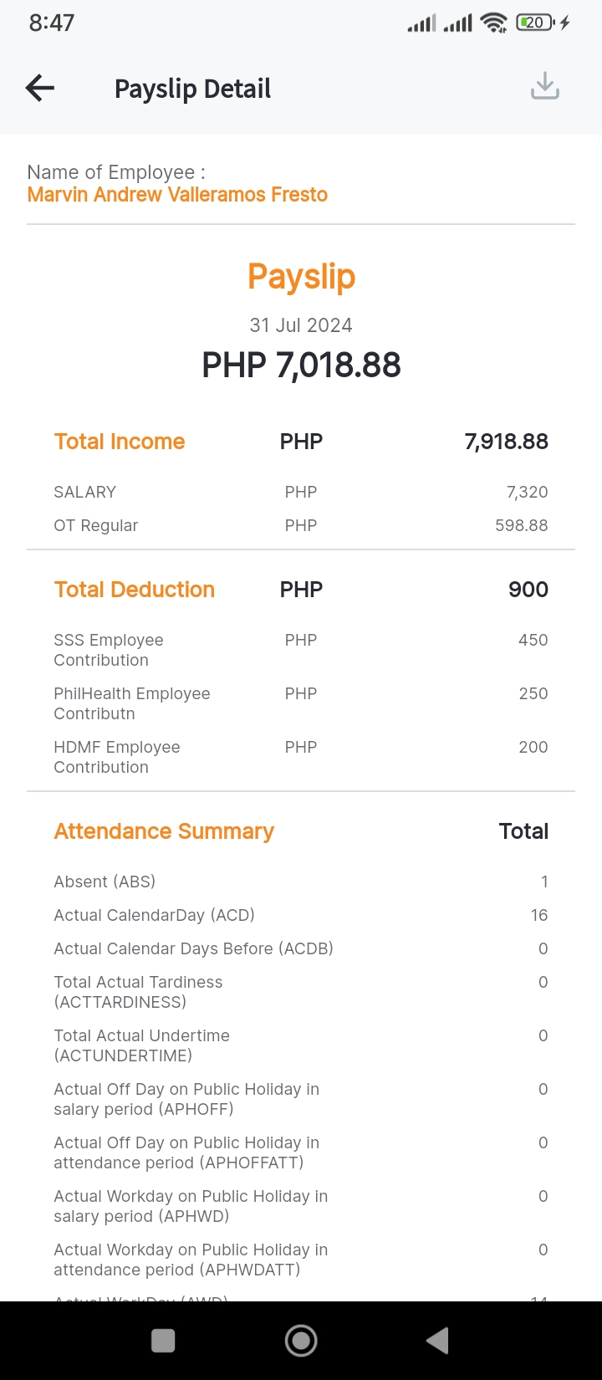Tap the Payslip Detail page title
The image size is (602, 1380).
(192, 89)
